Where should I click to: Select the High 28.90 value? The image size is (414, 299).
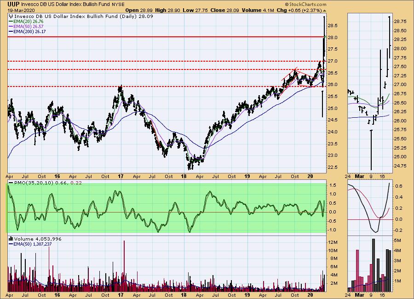(167, 10)
